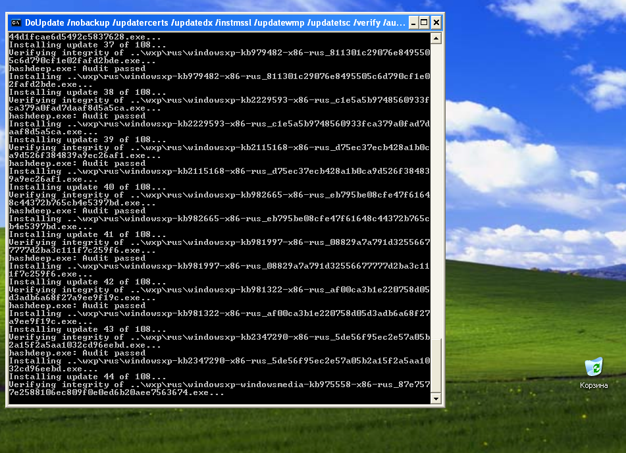Click the line "Installing update 40 of 108..."
This screenshot has height=453, width=626.
coord(88,187)
